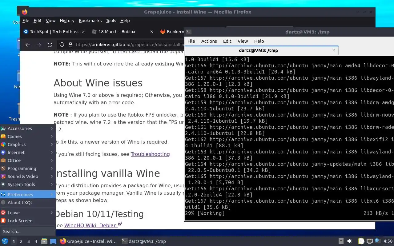Open terminal File menu
This screenshot has height=246, width=394.
191,41
